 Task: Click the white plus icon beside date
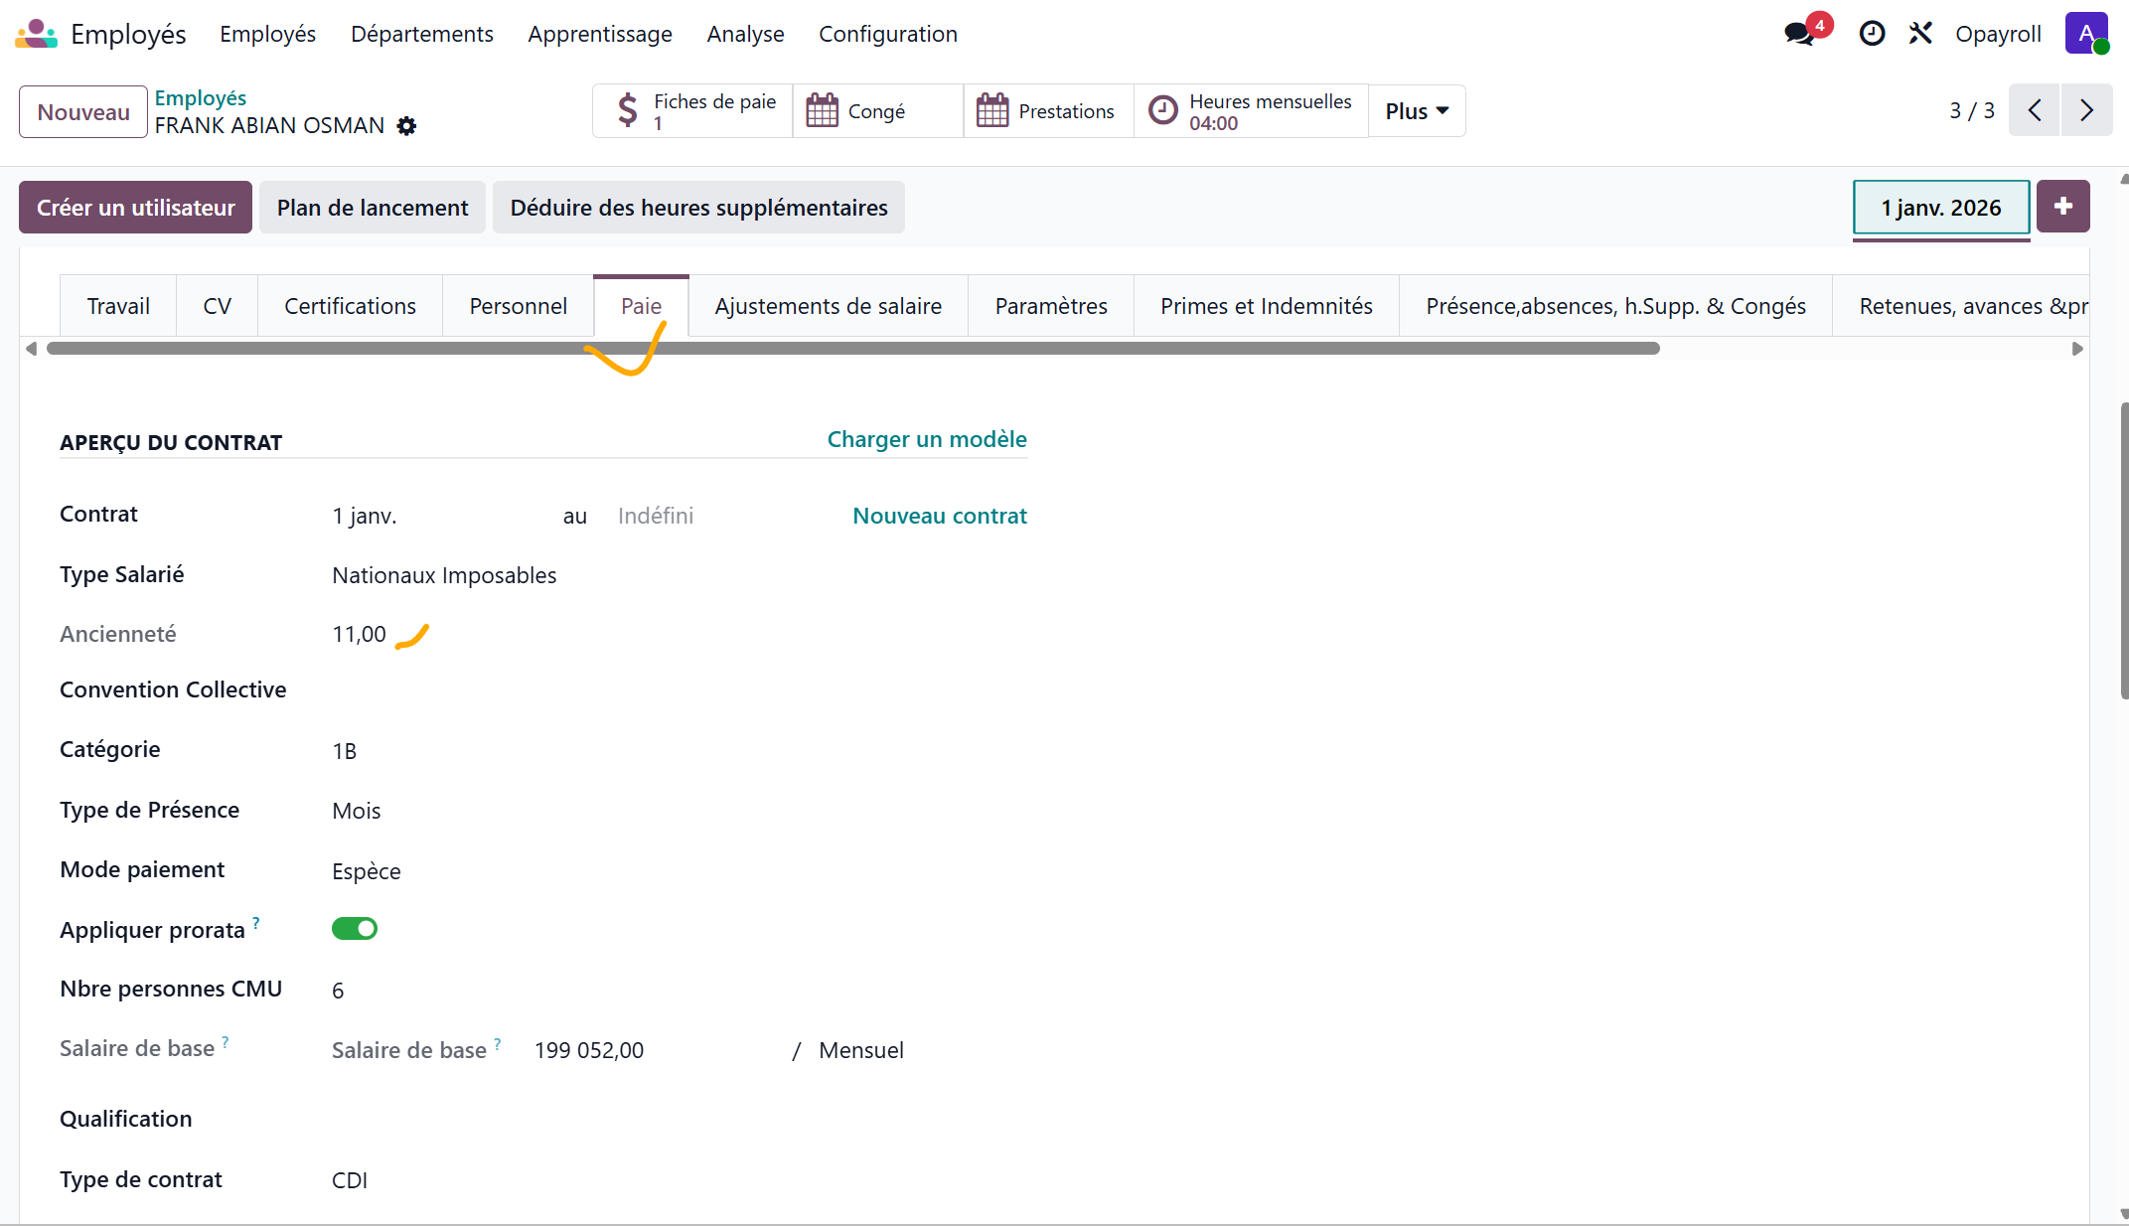[2063, 207]
